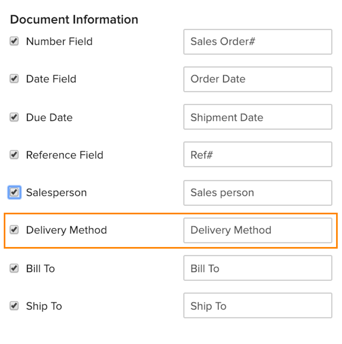Toggle the Ship To checkbox

(14, 306)
